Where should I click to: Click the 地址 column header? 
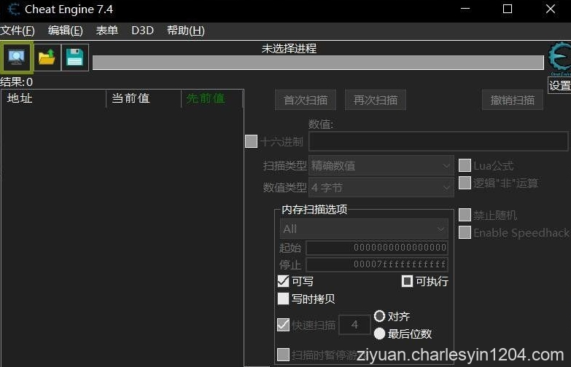point(53,98)
